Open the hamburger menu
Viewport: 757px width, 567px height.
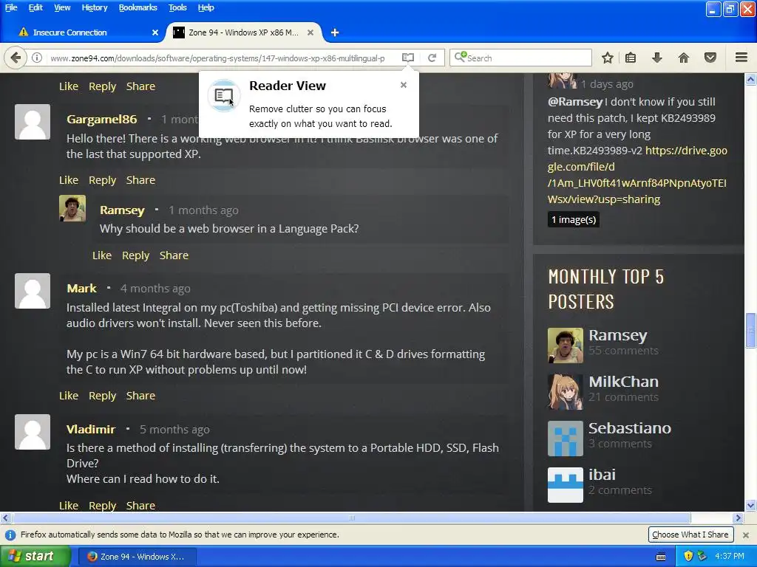click(741, 58)
